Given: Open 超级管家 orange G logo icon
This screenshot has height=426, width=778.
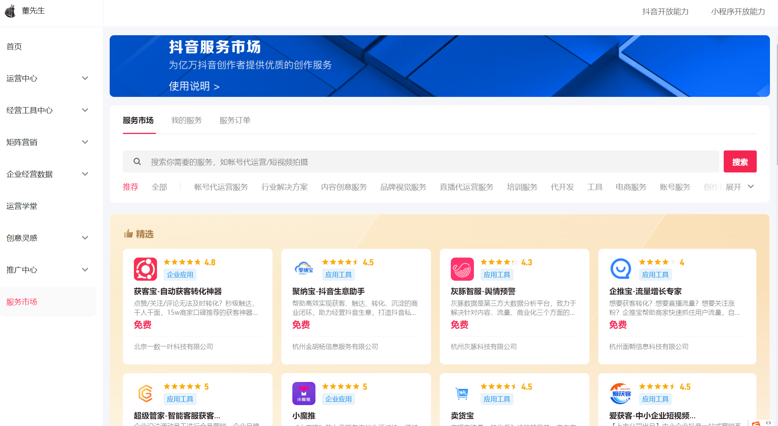Looking at the screenshot, I should click(x=145, y=393).
